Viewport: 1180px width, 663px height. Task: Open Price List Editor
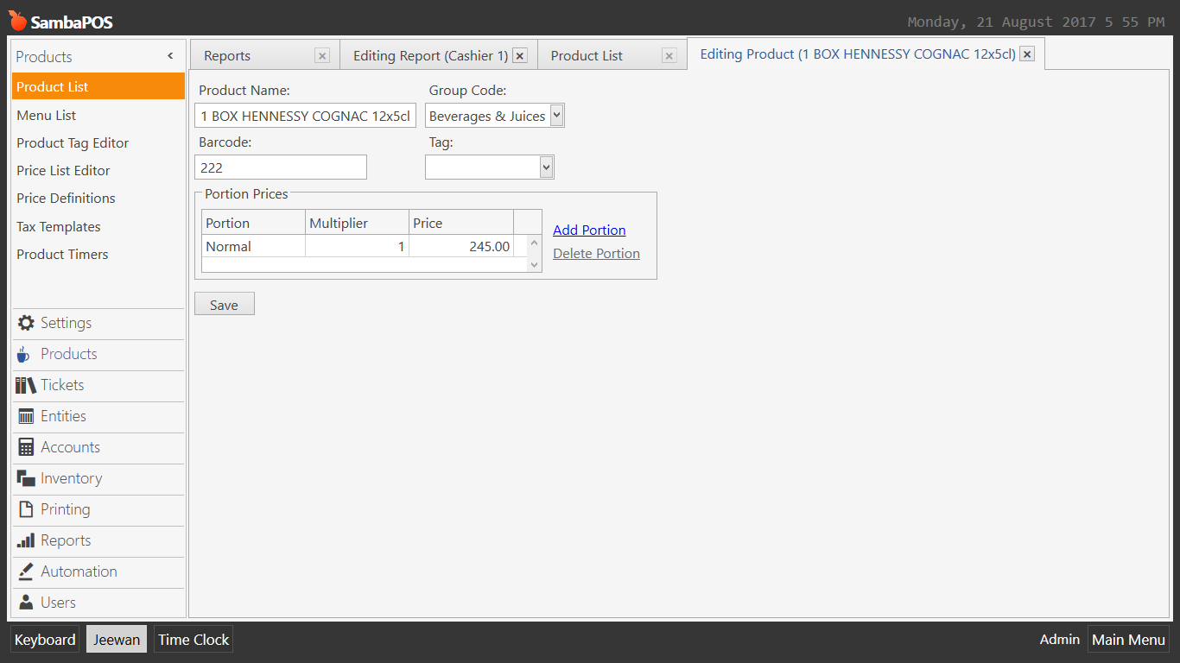(98, 170)
